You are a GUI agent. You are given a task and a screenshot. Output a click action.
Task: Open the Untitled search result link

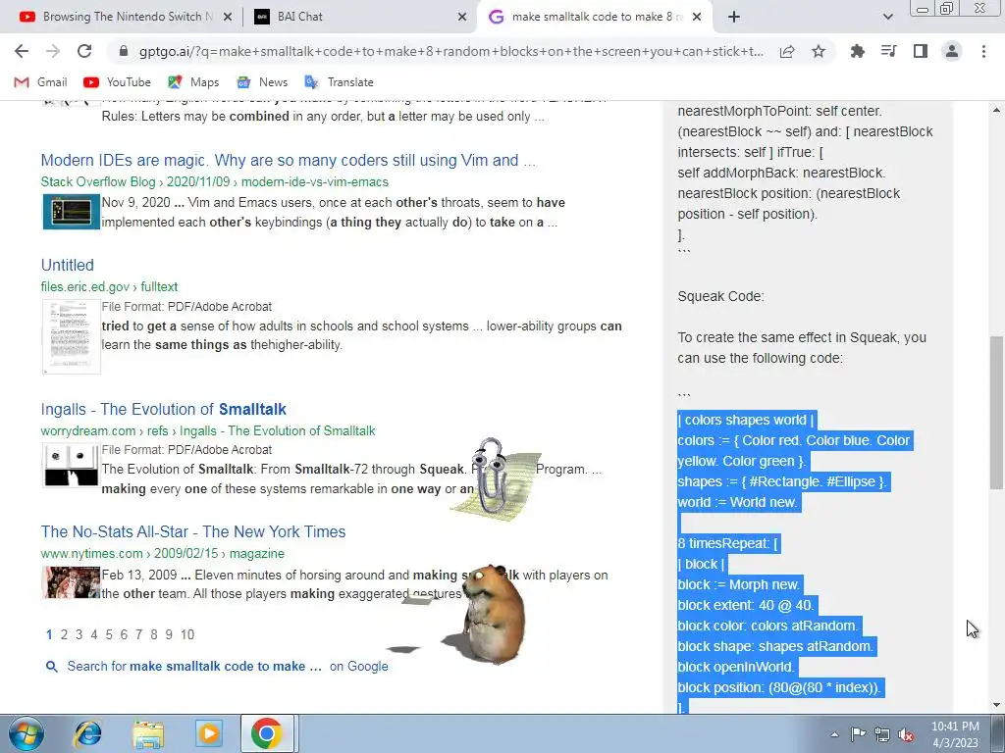coord(68,265)
